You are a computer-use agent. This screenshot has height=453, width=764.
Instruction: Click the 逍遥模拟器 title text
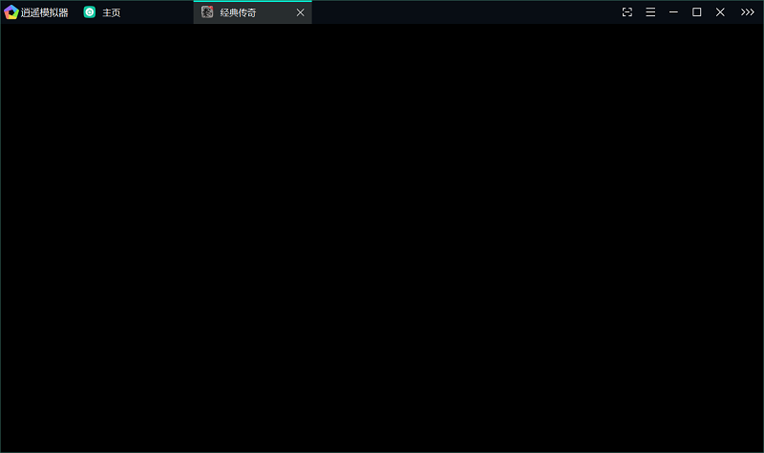45,12
